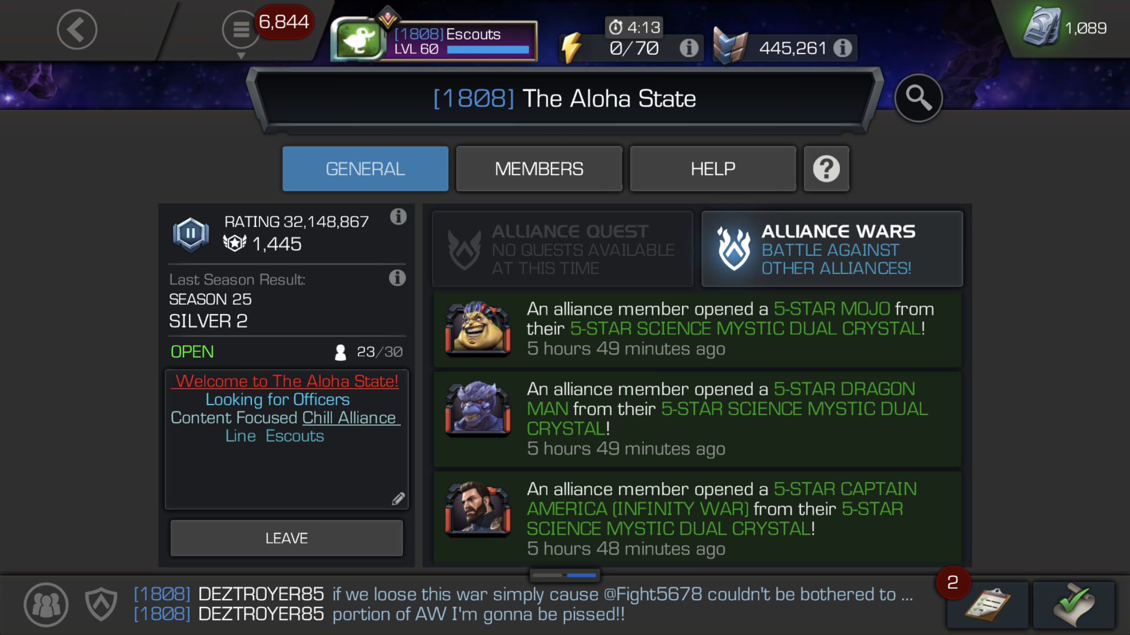Image resolution: width=1130 pixels, height=635 pixels.
Task: View alliance rating info icon
Action: [x=398, y=217]
